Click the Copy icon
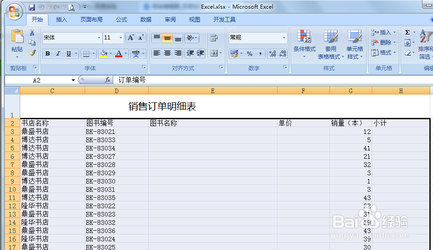 click(x=32, y=42)
